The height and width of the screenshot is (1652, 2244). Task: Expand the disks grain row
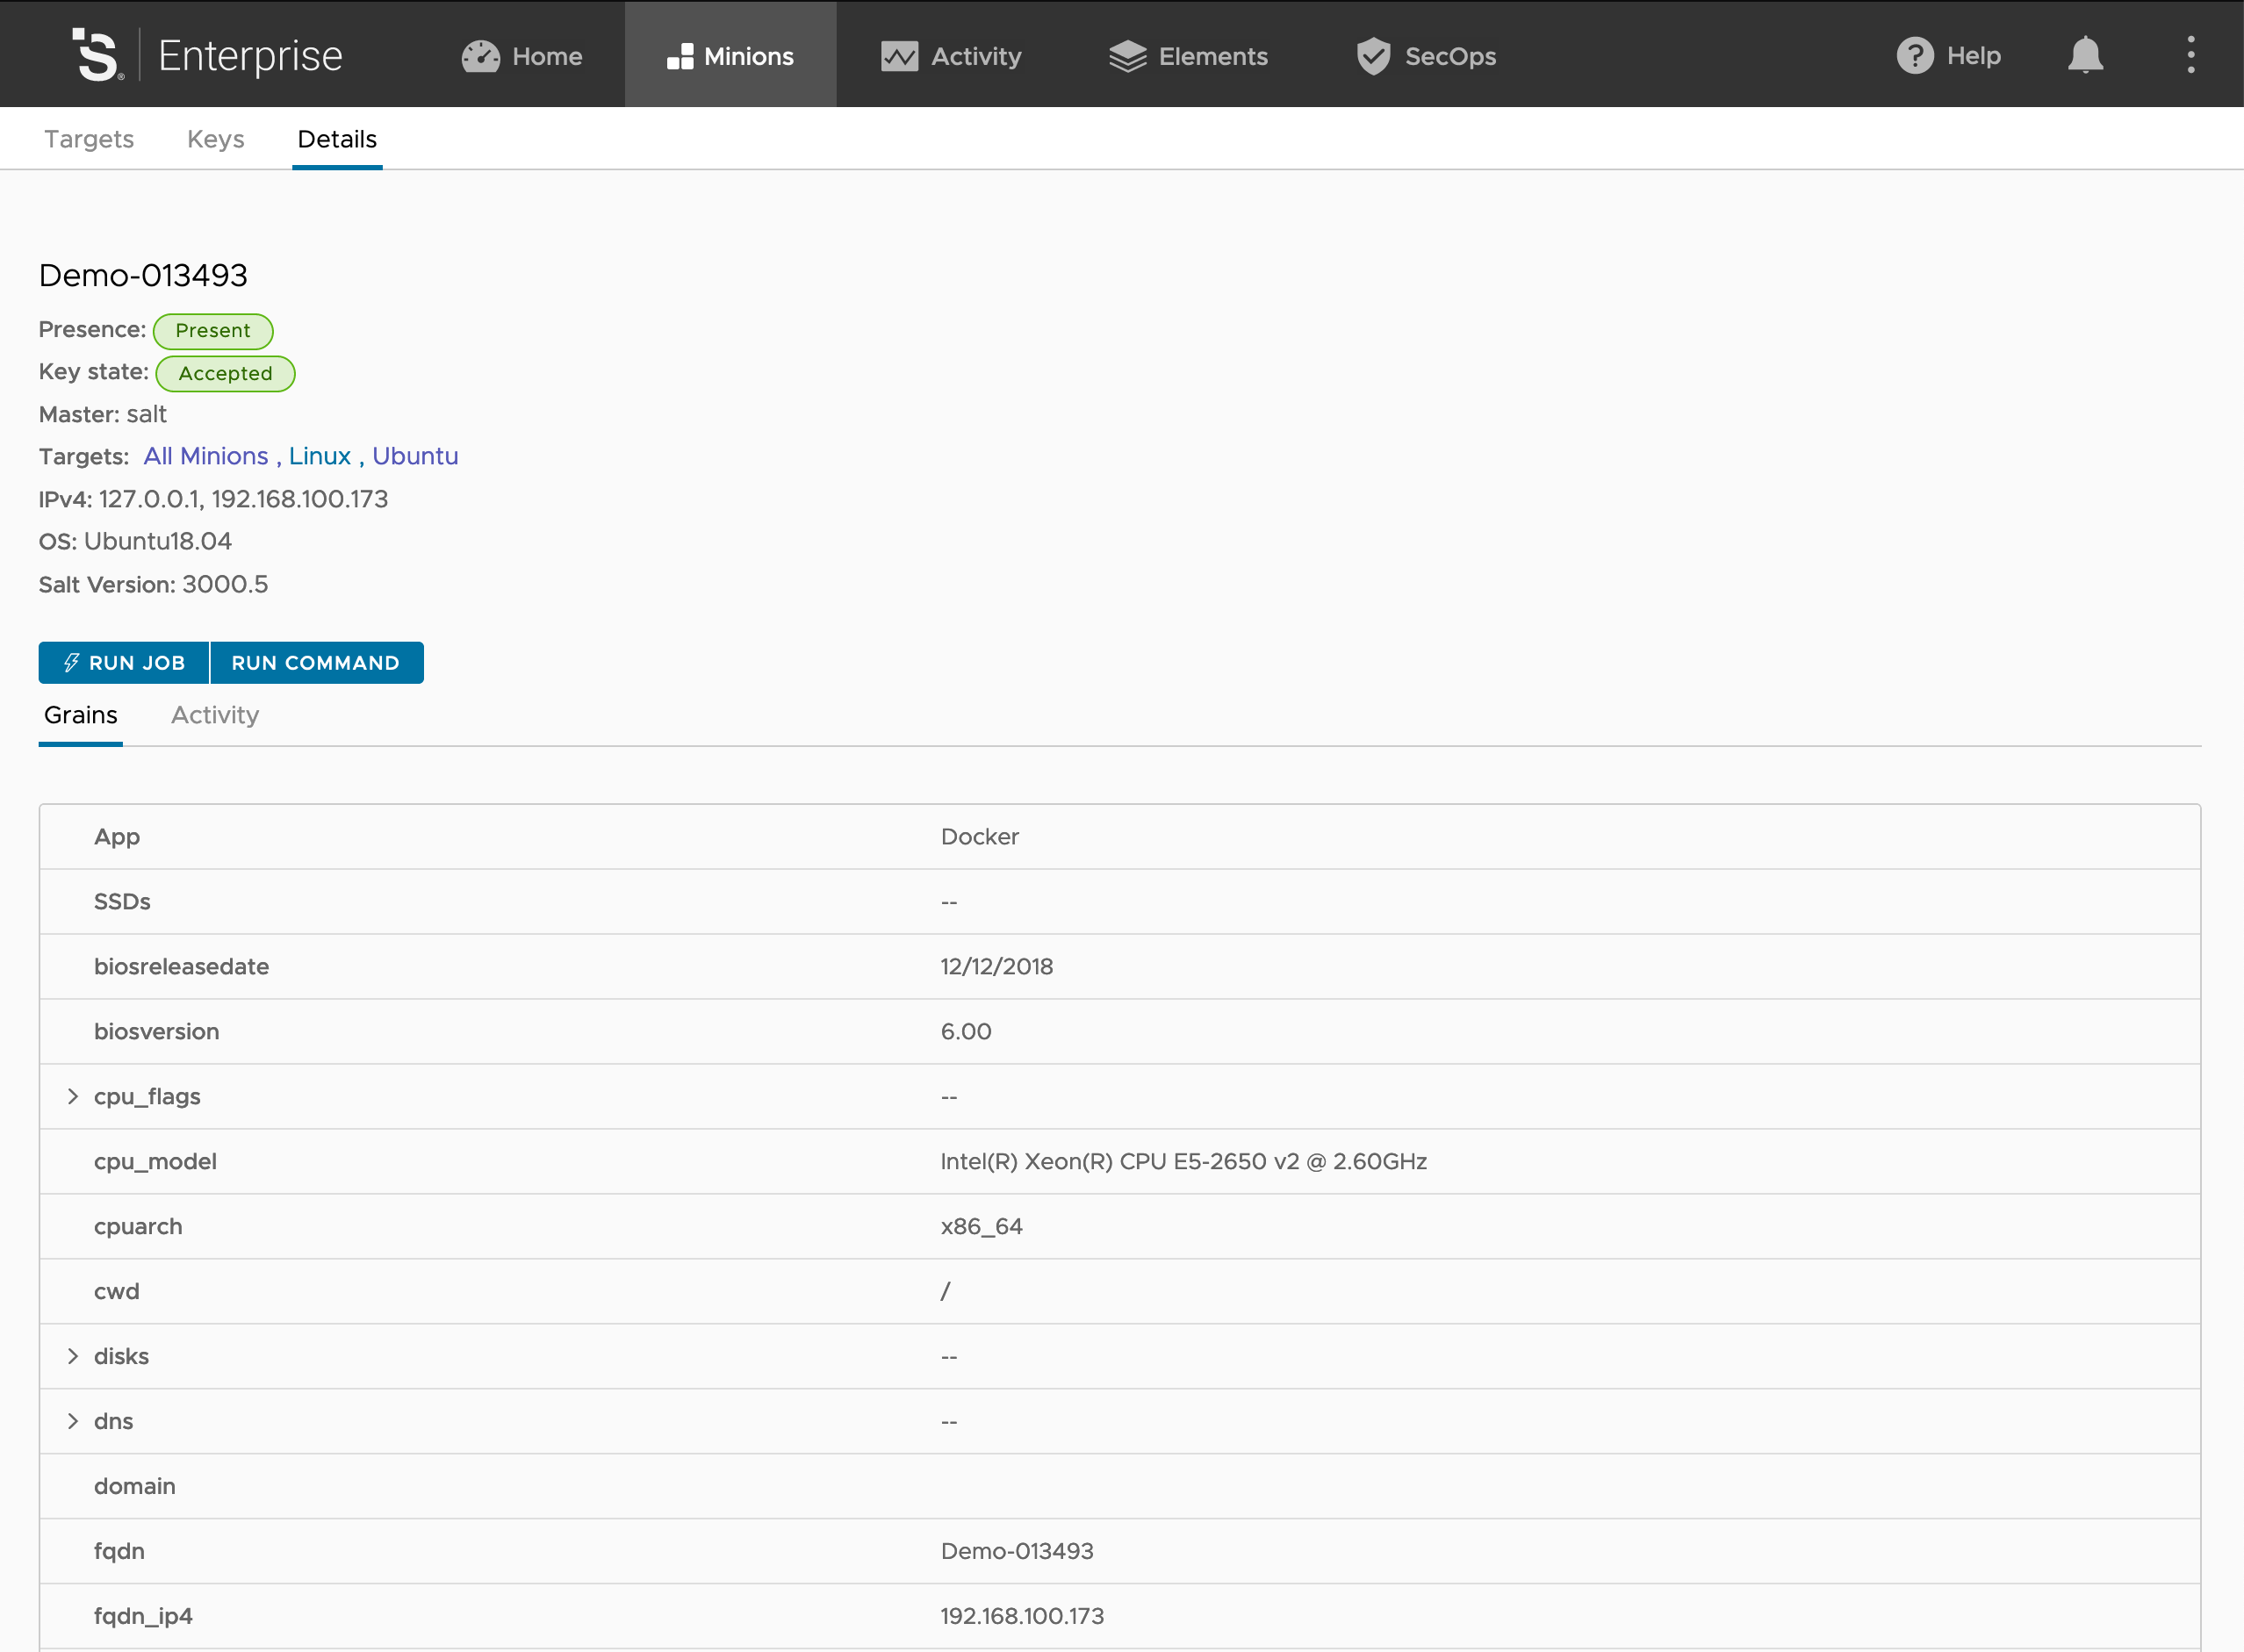72,1356
